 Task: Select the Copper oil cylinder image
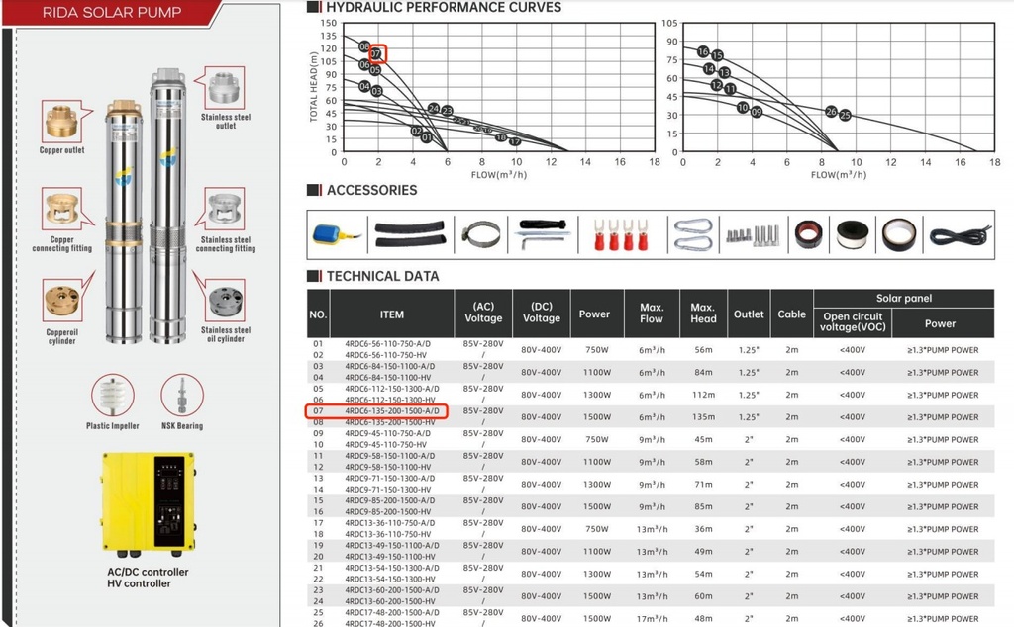(x=62, y=301)
